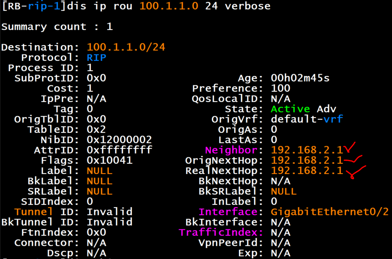Click the NibID value '0x12000002'
The image size is (392, 259).
coord(119,139)
